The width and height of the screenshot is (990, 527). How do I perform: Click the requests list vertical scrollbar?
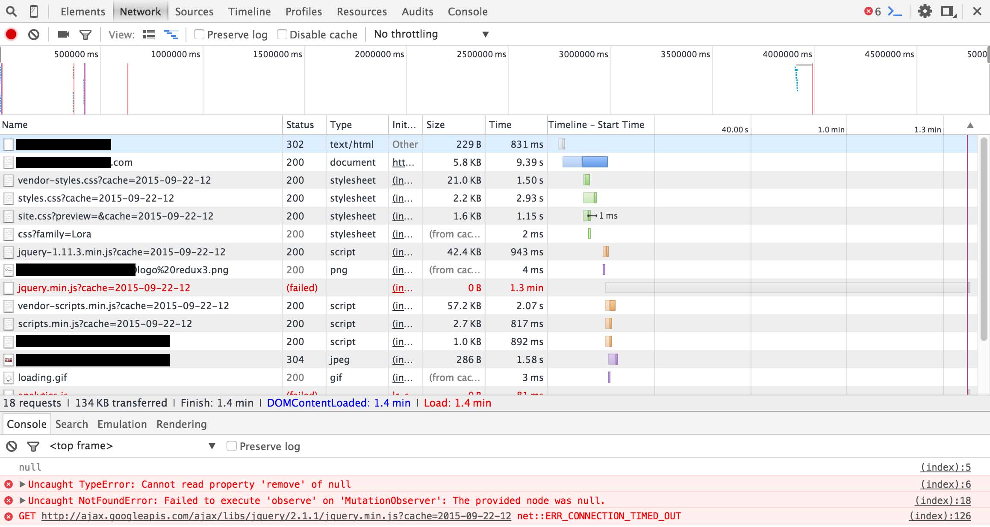[984, 239]
